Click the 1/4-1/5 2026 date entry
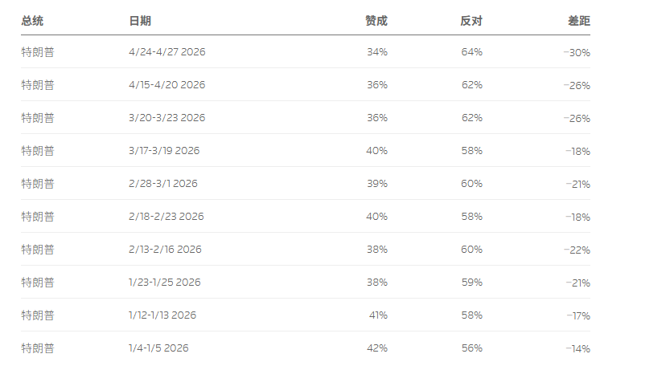The width and height of the screenshot is (670, 366). point(158,348)
